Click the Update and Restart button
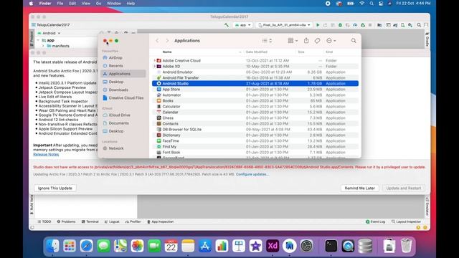The image size is (459, 258). point(403,188)
